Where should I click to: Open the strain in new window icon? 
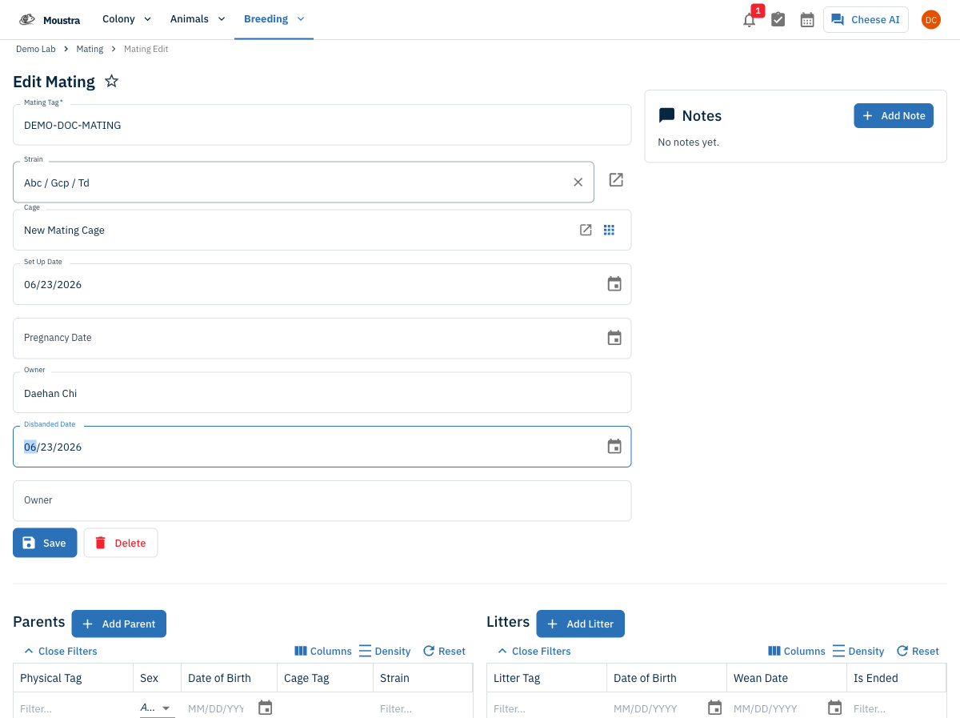[616, 180]
